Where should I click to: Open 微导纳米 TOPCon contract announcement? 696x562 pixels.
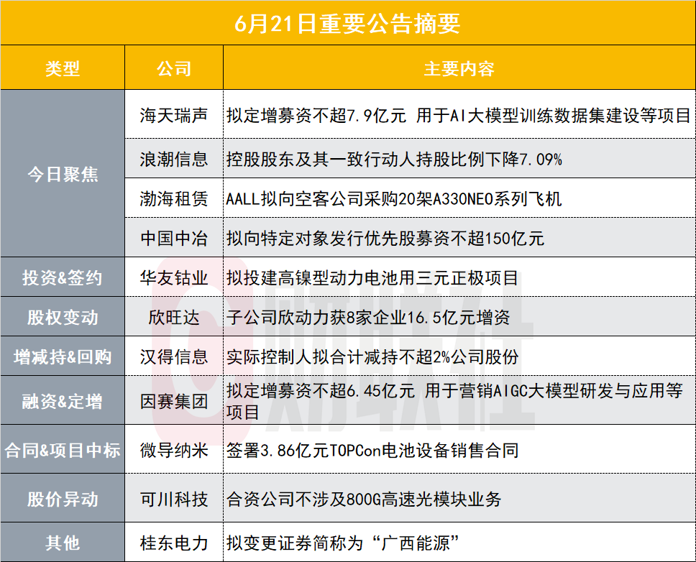tap(372, 450)
